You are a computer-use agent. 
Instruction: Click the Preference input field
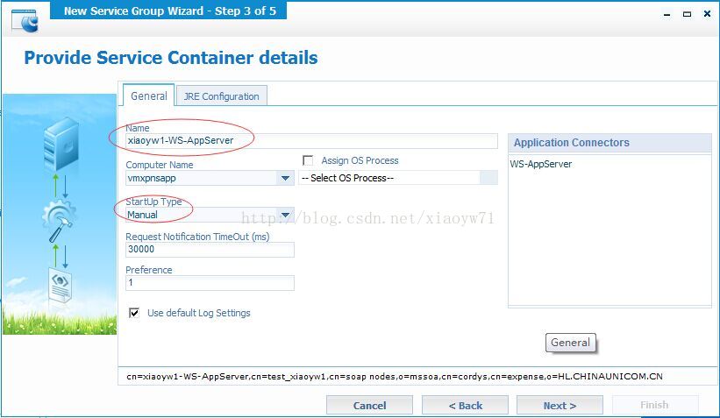click(x=210, y=283)
